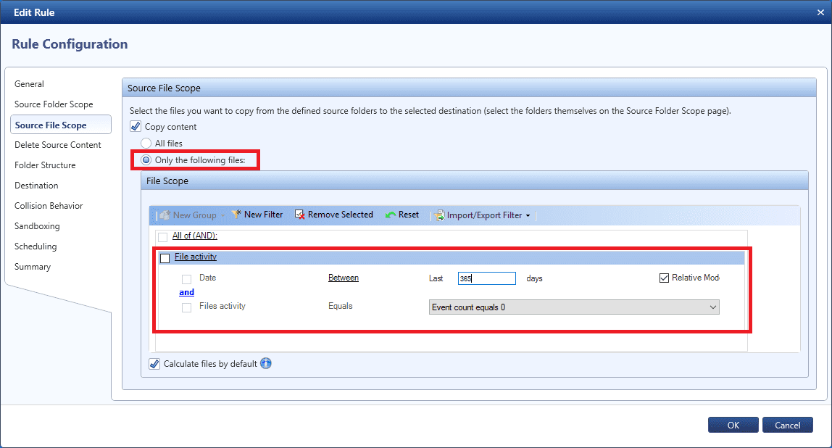Open the Summary page
The width and height of the screenshot is (832, 448).
(33, 267)
